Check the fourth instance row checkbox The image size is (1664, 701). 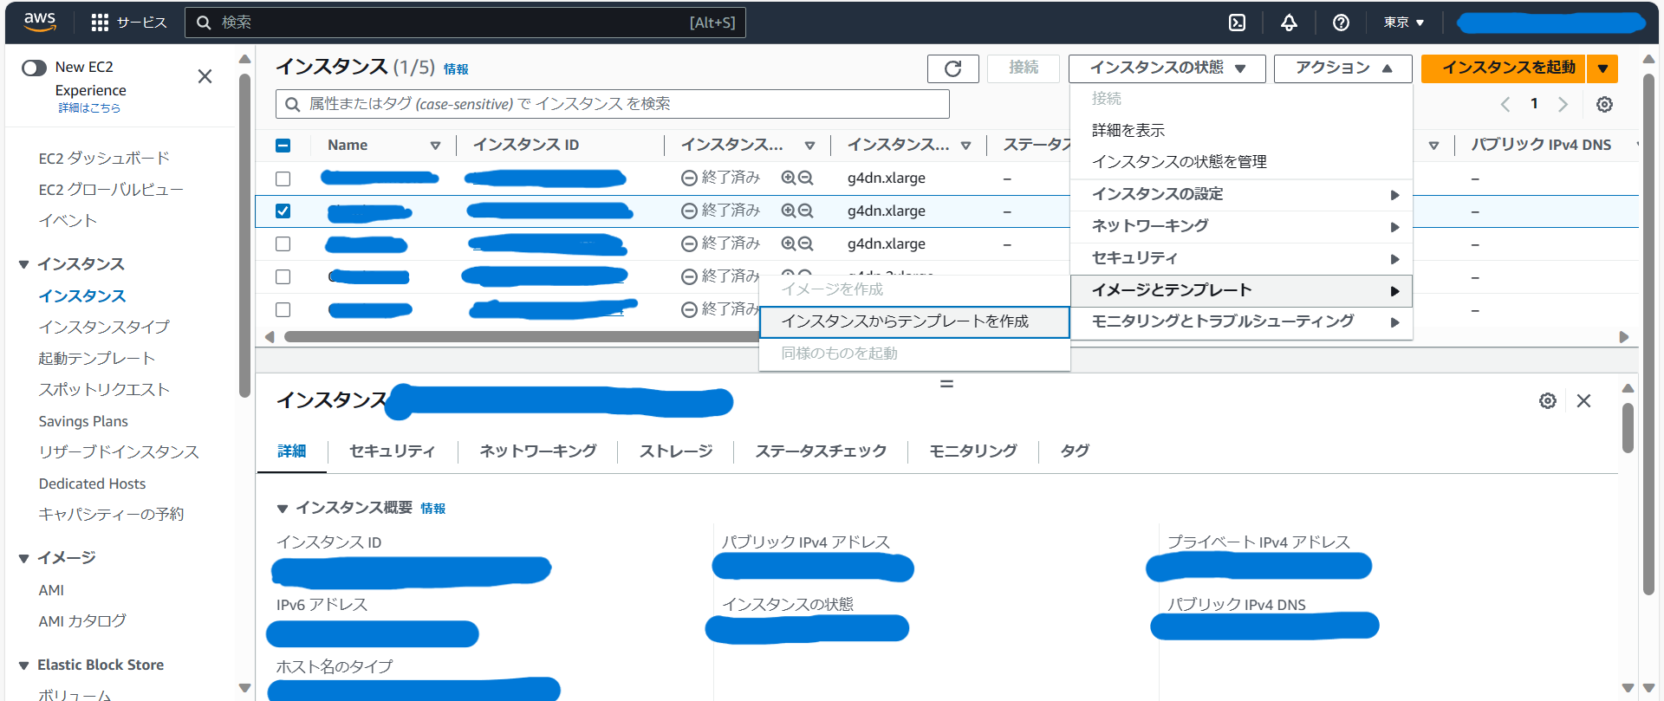point(283,276)
